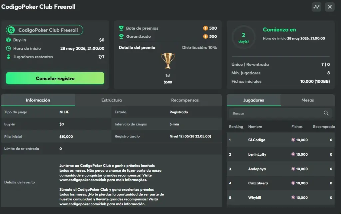The width and height of the screenshot is (341, 214).
Task: Click the Registrado status value
Action: 179,112
